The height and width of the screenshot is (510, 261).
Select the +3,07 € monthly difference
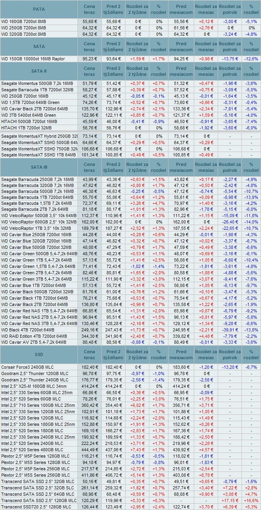(206, 279)
